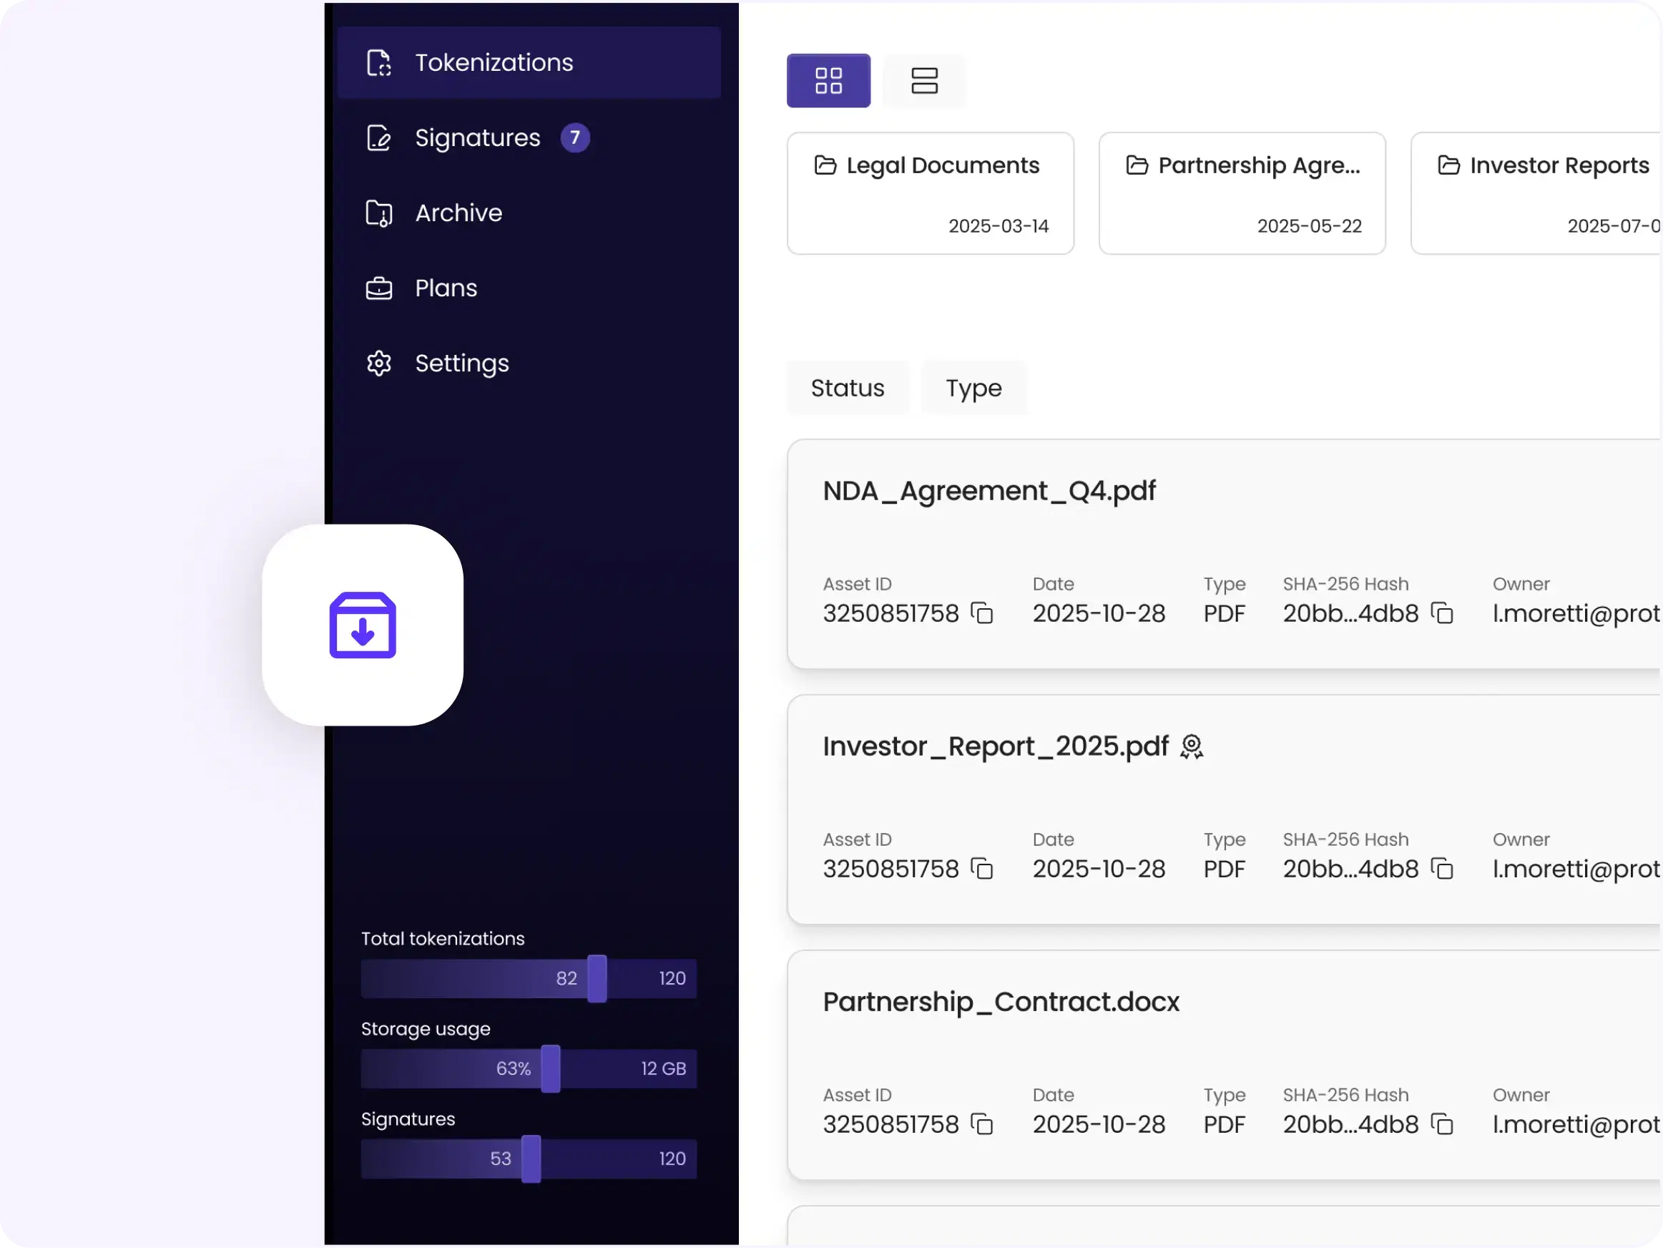
Task: Copy Asset ID of Partnership_Contract.docx
Action: click(x=982, y=1125)
